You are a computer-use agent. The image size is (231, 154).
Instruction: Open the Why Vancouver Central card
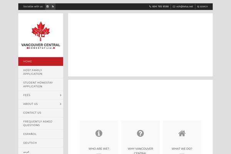141,137
